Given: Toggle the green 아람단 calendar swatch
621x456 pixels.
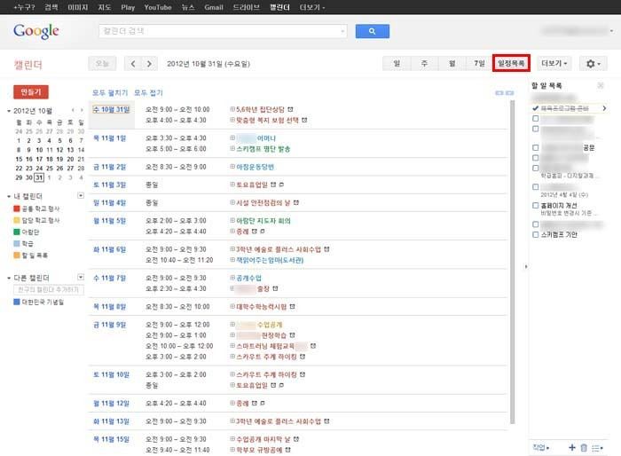Looking at the screenshot, I should tap(17, 232).
